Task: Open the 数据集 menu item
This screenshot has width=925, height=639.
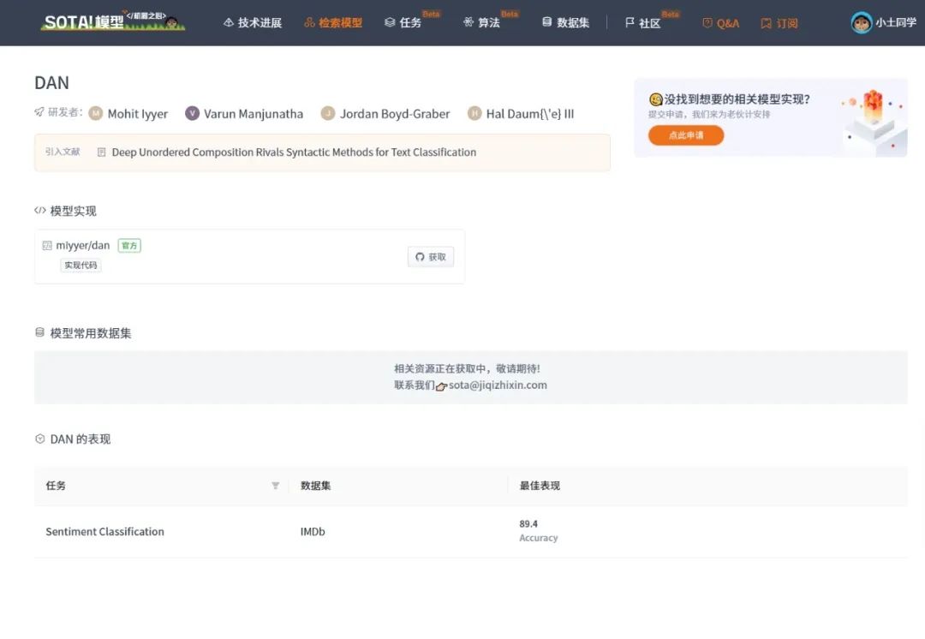Action: pyautogui.click(x=568, y=22)
